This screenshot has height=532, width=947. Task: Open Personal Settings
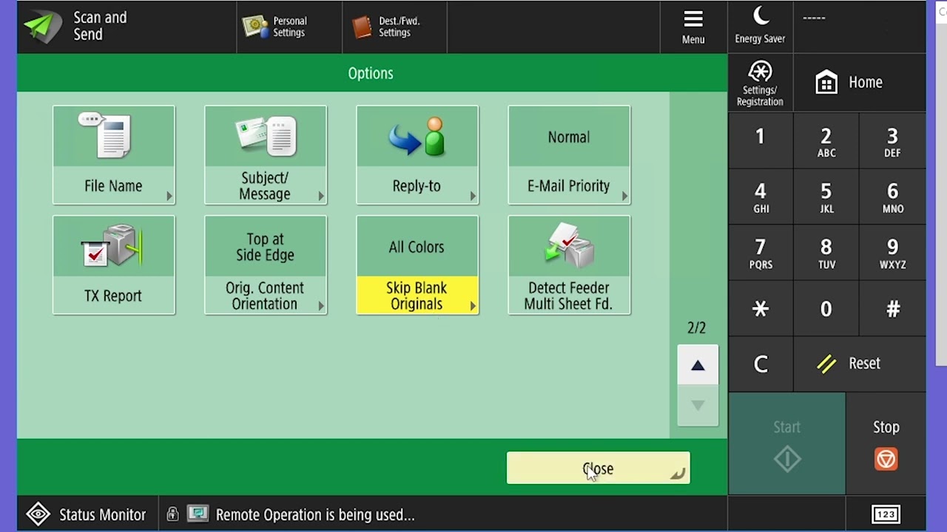click(289, 27)
